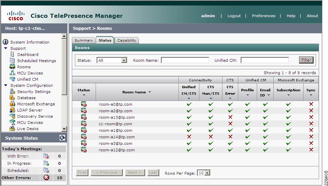Click the With Error meetings icon

(x=46, y=156)
